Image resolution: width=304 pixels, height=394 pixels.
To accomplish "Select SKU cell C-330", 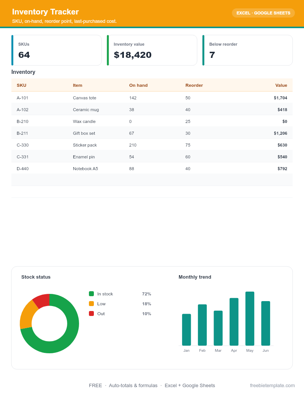I will (22, 145).
